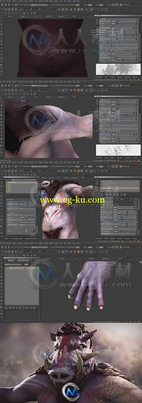Open Shelf tab below the belly-screenshot Brush Editor
The height and width of the screenshot is (403, 142).
106,77
